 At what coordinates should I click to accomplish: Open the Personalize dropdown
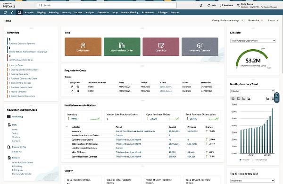(x=255, y=20)
